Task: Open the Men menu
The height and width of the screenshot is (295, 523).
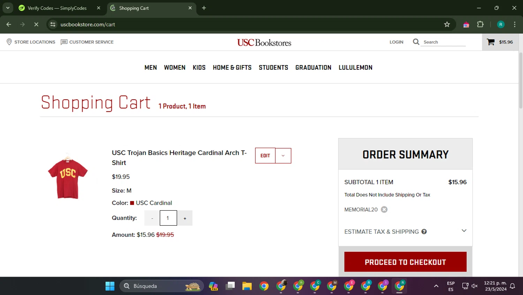Action: (151, 68)
